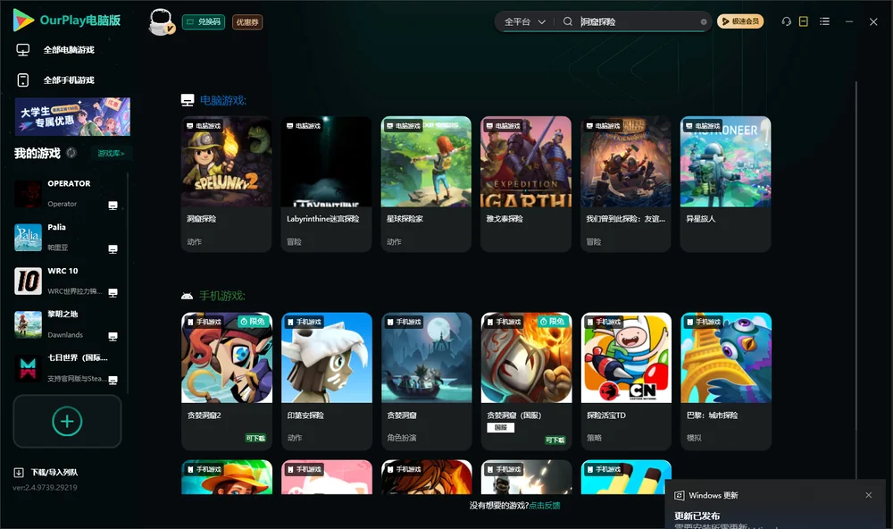Click 可下载 tag on 贪婪洞窟 (国服)
This screenshot has width=893, height=529.
(x=555, y=440)
